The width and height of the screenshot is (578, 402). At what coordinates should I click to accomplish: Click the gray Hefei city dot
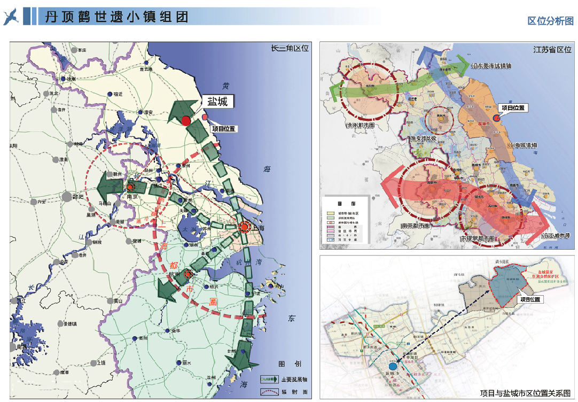[x=67, y=196]
